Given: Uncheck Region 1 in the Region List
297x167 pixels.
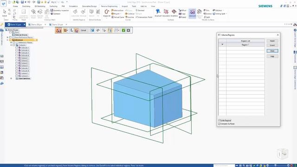Looking at the screenshot, I should coord(222,45).
